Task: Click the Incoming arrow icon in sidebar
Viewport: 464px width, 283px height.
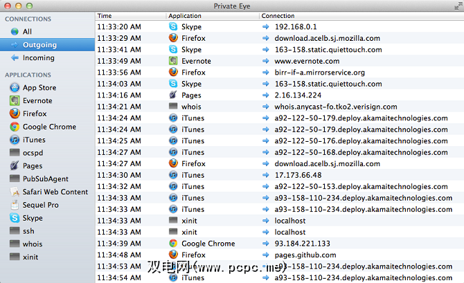Action: point(15,57)
